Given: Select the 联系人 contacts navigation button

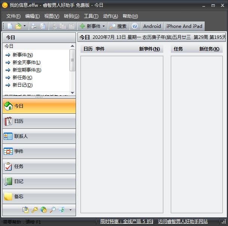Looking at the screenshot, I should (39, 136).
